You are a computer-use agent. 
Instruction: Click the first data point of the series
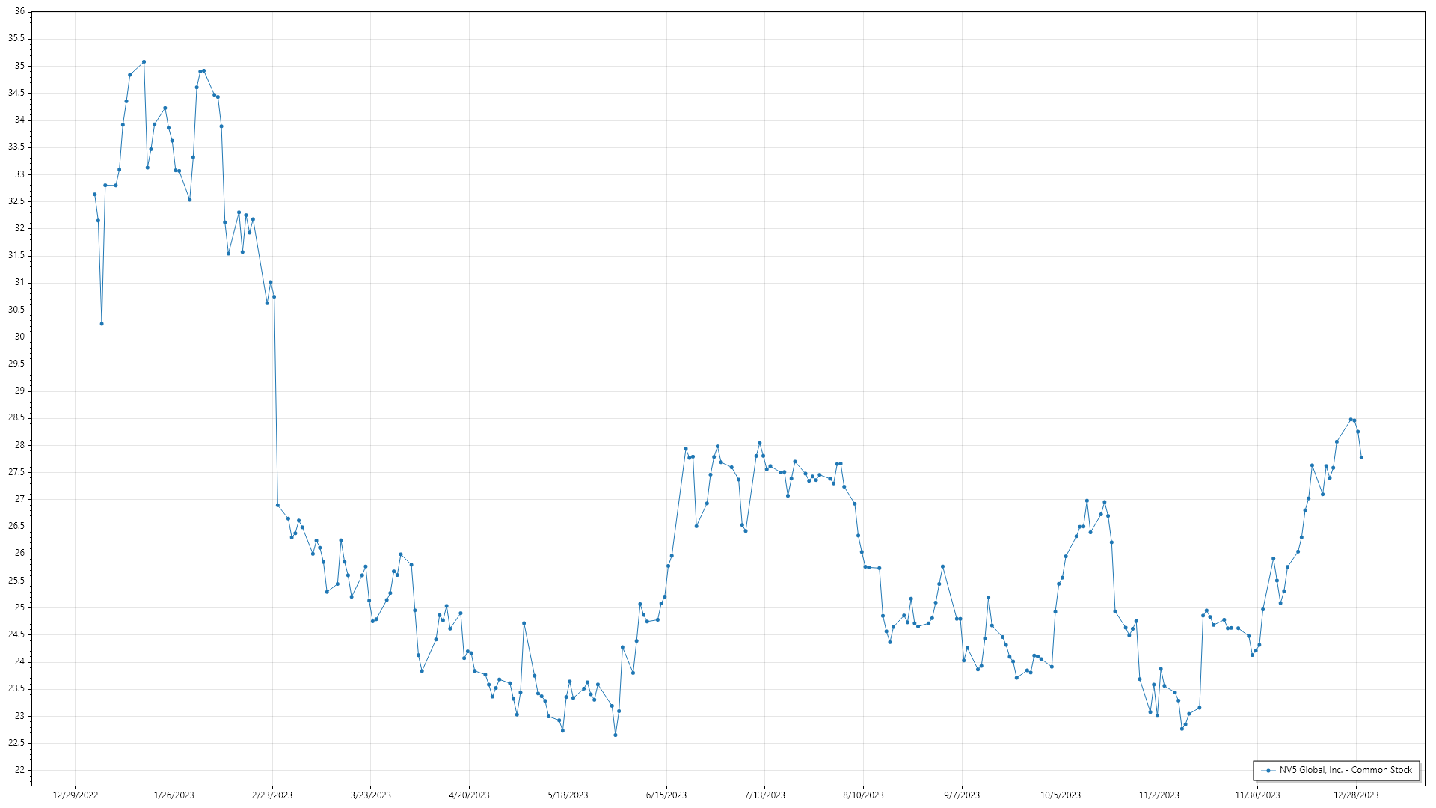click(x=94, y=195)
